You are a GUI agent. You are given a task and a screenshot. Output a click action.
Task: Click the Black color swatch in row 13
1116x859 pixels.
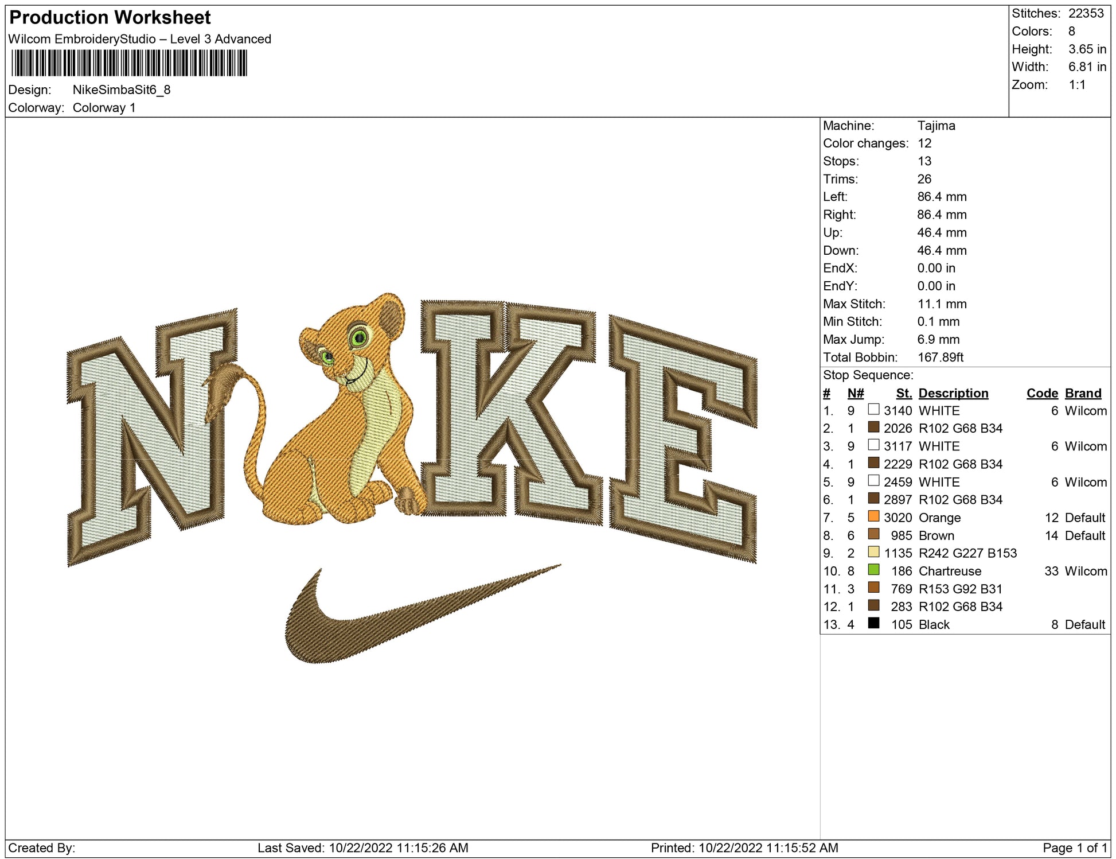[873, 623]
